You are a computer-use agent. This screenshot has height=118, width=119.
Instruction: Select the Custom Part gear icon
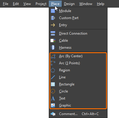pyautogui.click(x=53, y=18)
